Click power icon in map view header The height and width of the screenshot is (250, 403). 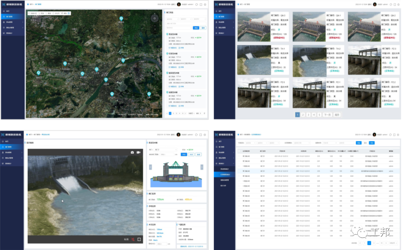(205, 4)
